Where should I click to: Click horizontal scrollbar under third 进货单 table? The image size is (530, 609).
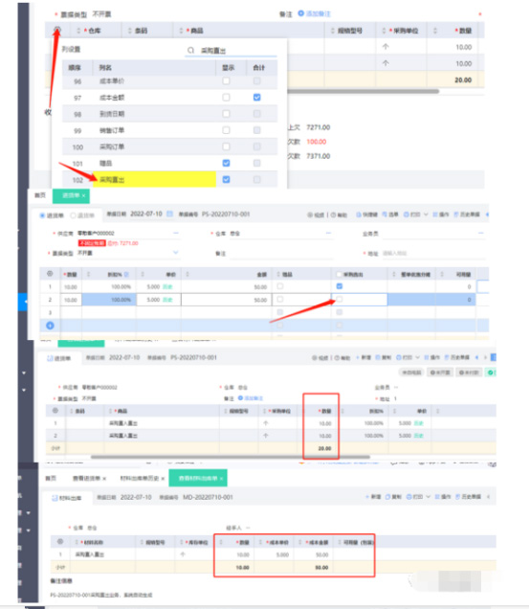[x=231, y=457]
